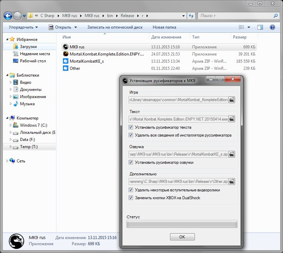Open Документы library
Screen dimensions: 283x253
click(31, 90)
